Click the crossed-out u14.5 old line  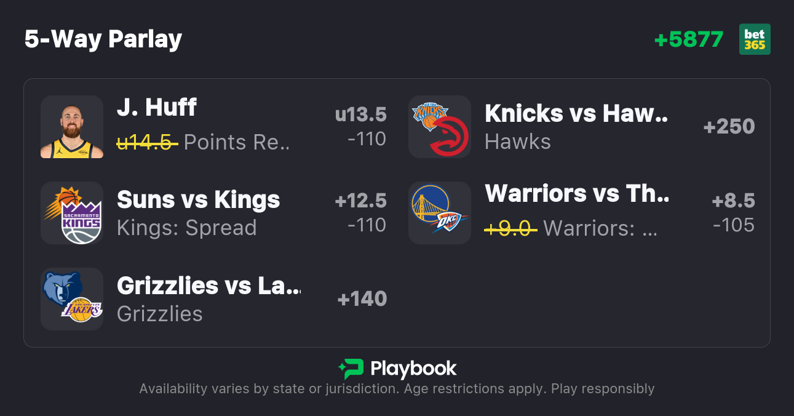[147, 142]
